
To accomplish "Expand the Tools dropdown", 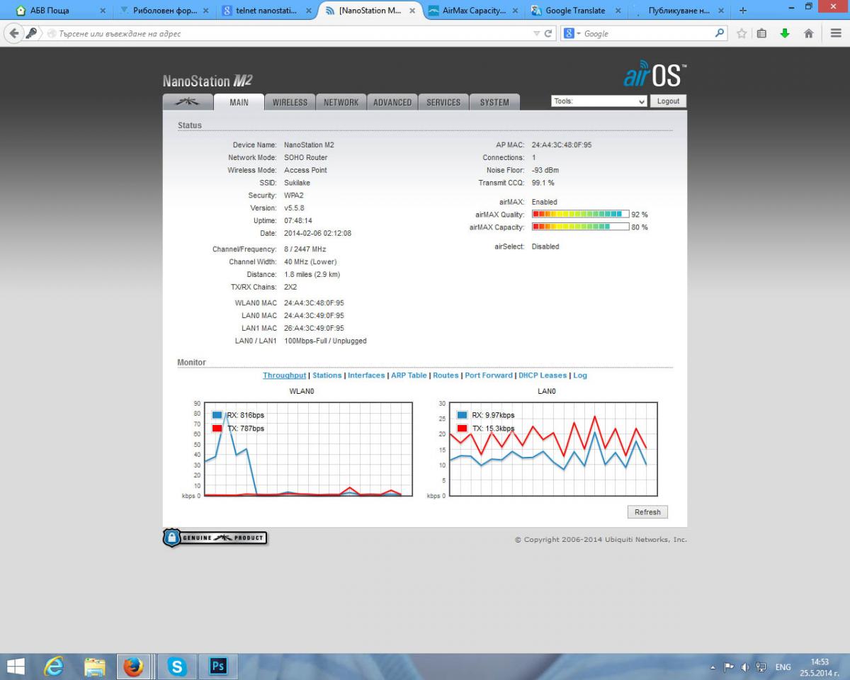I will [599, 101].
